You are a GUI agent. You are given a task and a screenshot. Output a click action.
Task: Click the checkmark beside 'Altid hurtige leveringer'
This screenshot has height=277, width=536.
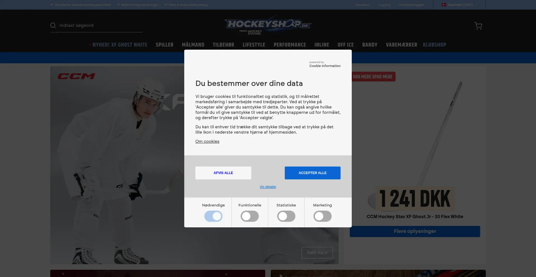[118, 4]
